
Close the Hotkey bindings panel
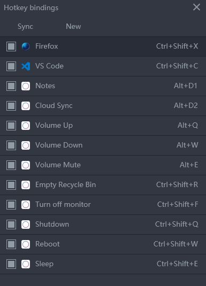pyautogui.click(x=196, y=7)
